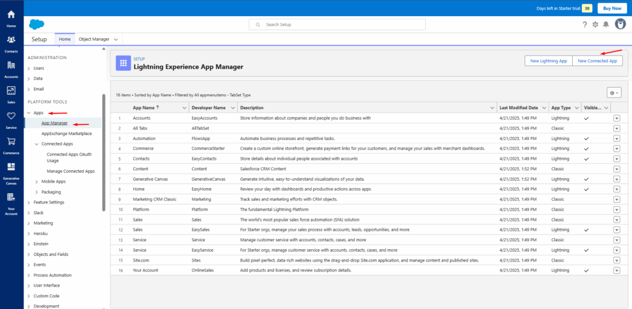
Task: Expand the Process Automation section
Action: click(x=28, y=275)
